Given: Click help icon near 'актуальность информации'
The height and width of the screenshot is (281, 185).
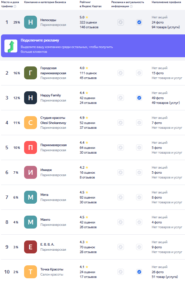Looking at the screenshot, I should (131, 6).
